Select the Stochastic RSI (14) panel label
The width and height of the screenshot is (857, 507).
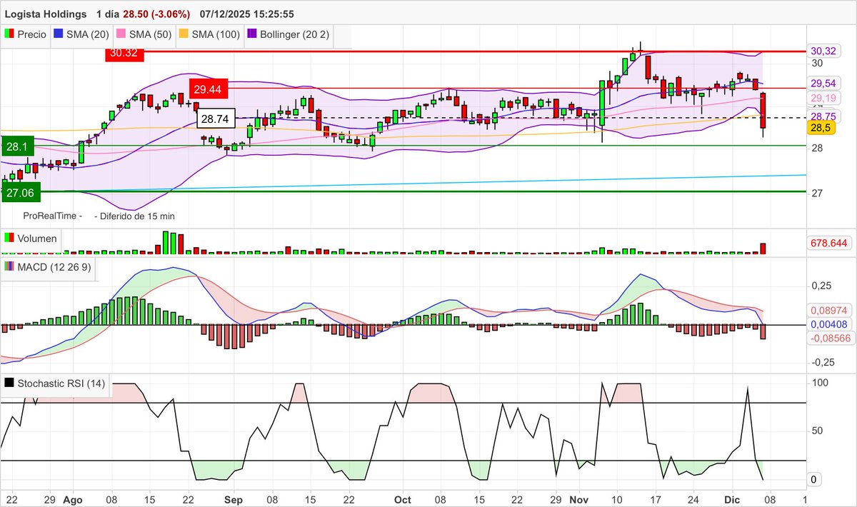55,383
